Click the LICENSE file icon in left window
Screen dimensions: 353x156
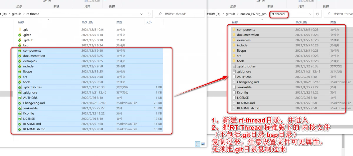(20, 119)
